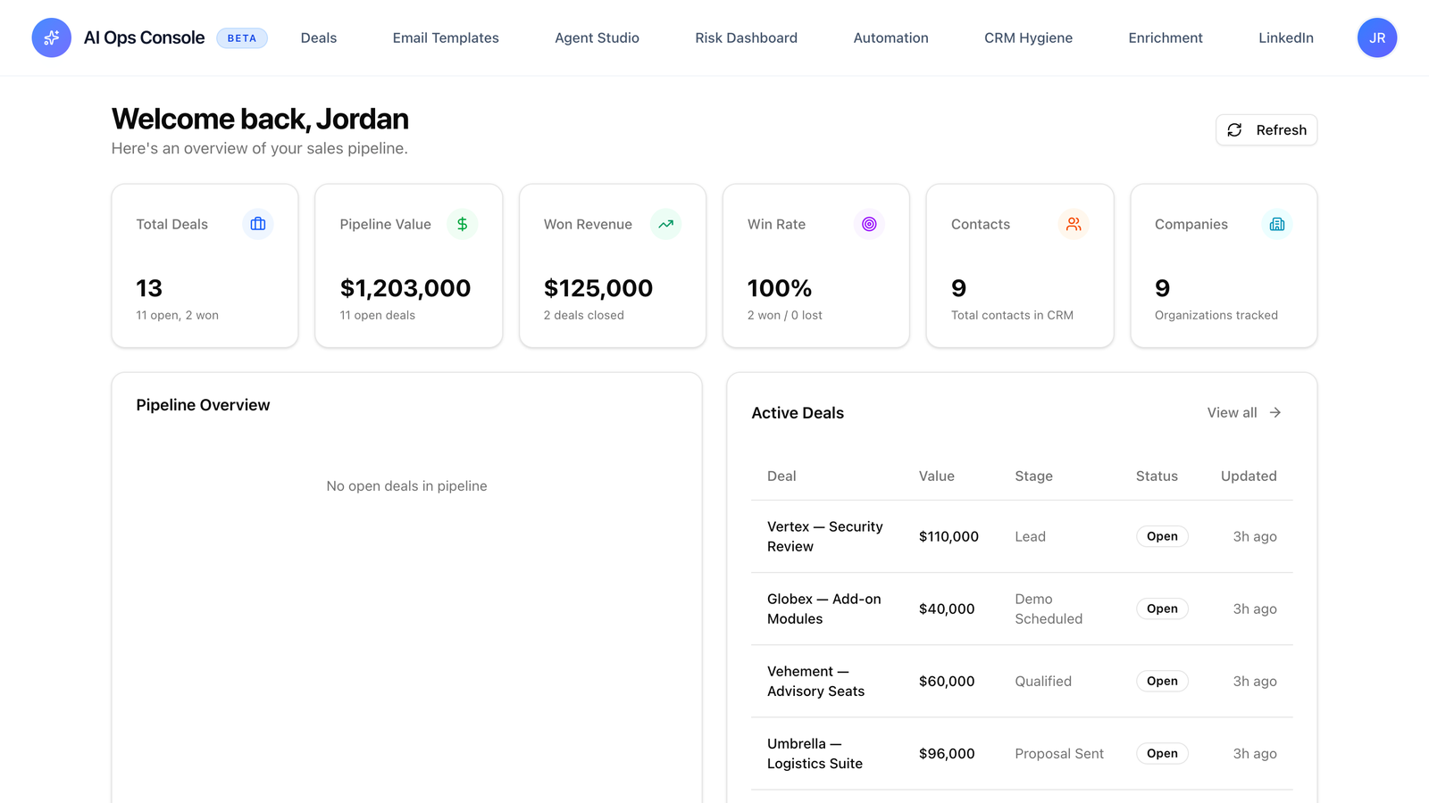Click the Proposal Sent stage cell

coord(1059,753)
